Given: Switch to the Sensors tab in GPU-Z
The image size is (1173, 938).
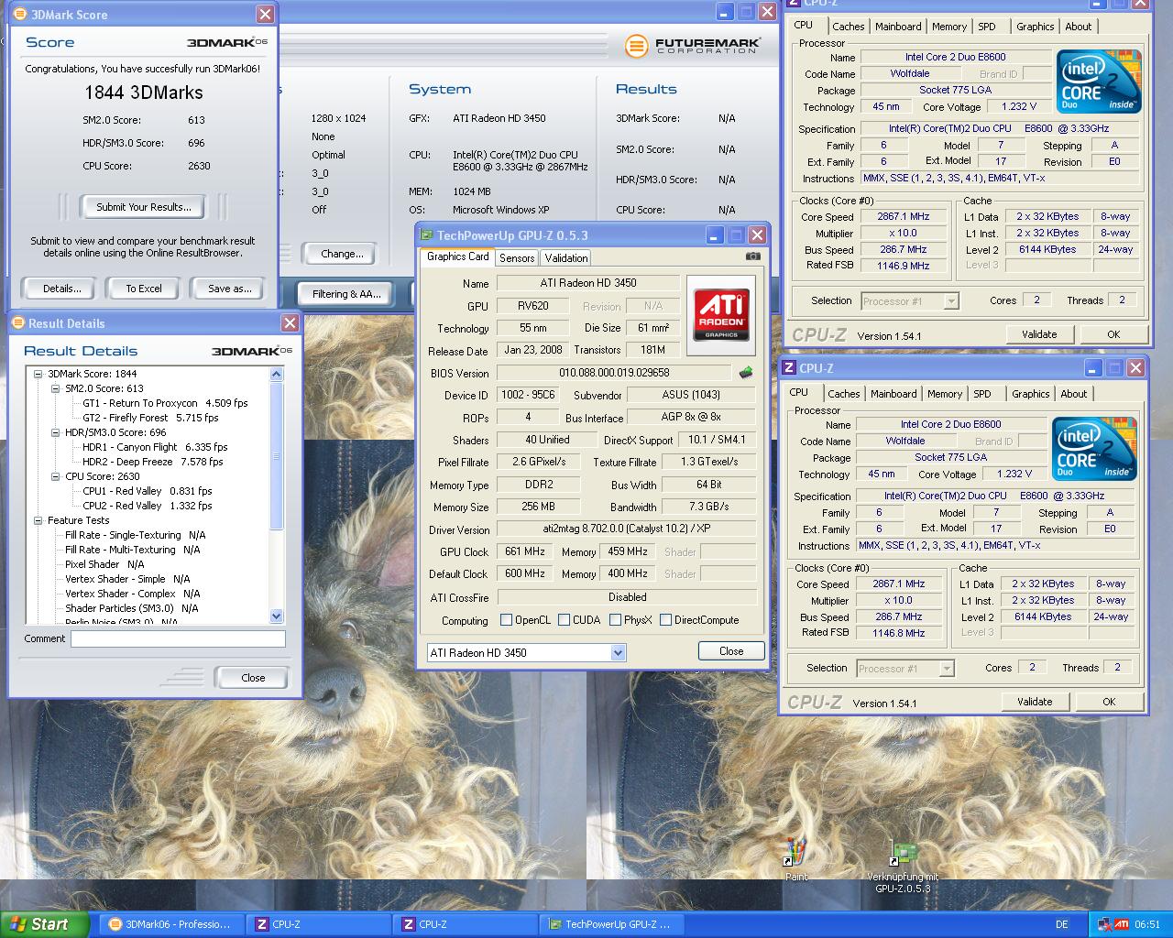Looking at the screenshot, I should [517, 258].
